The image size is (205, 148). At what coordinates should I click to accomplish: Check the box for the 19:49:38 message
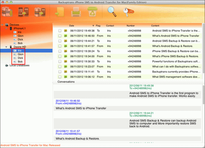pos(60,31)
